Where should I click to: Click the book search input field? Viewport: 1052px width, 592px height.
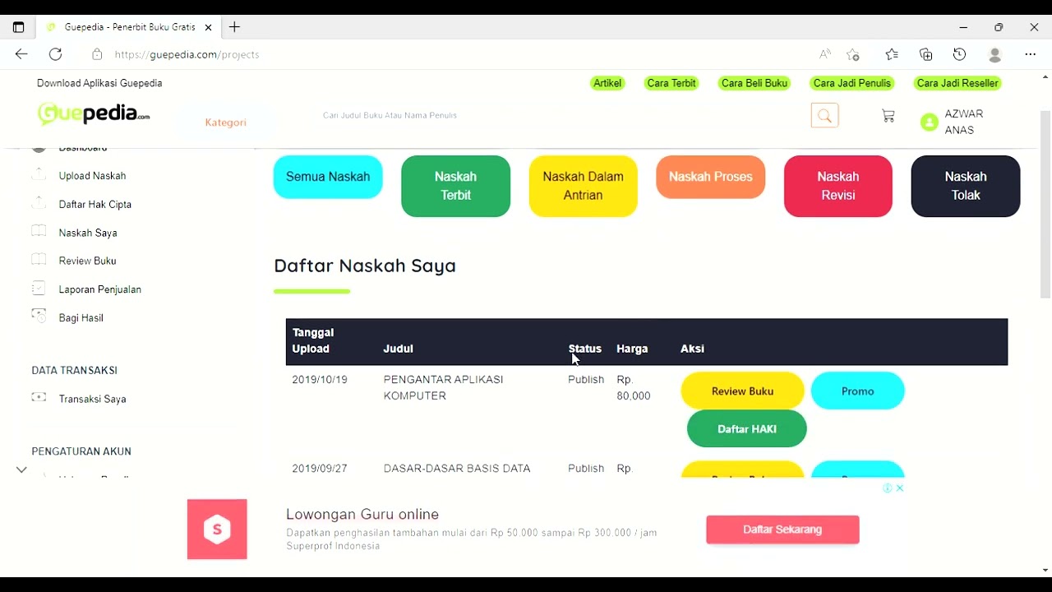click(559, 115)
